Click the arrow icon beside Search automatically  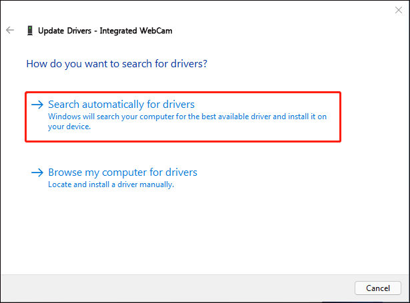[x=37, y=105]
